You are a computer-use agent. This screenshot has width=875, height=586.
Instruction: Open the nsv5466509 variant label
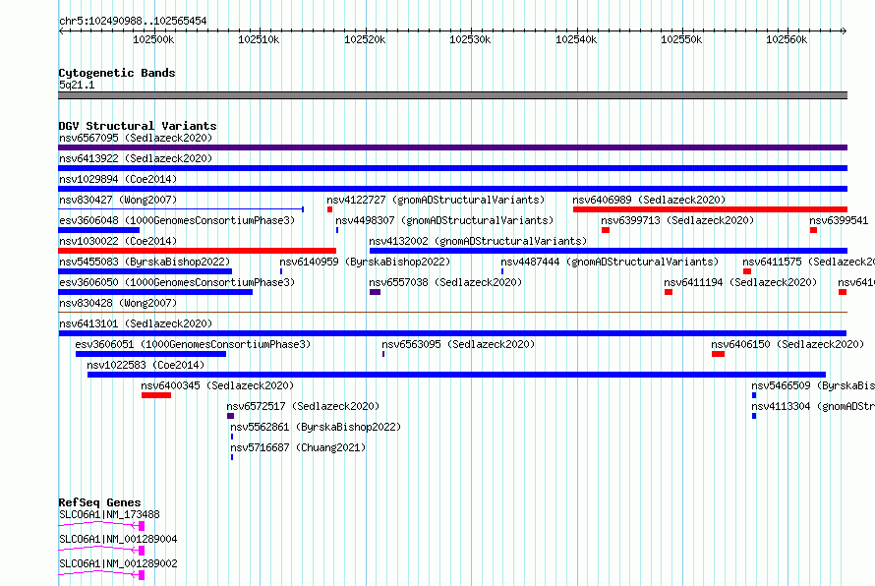coord(812,385)
